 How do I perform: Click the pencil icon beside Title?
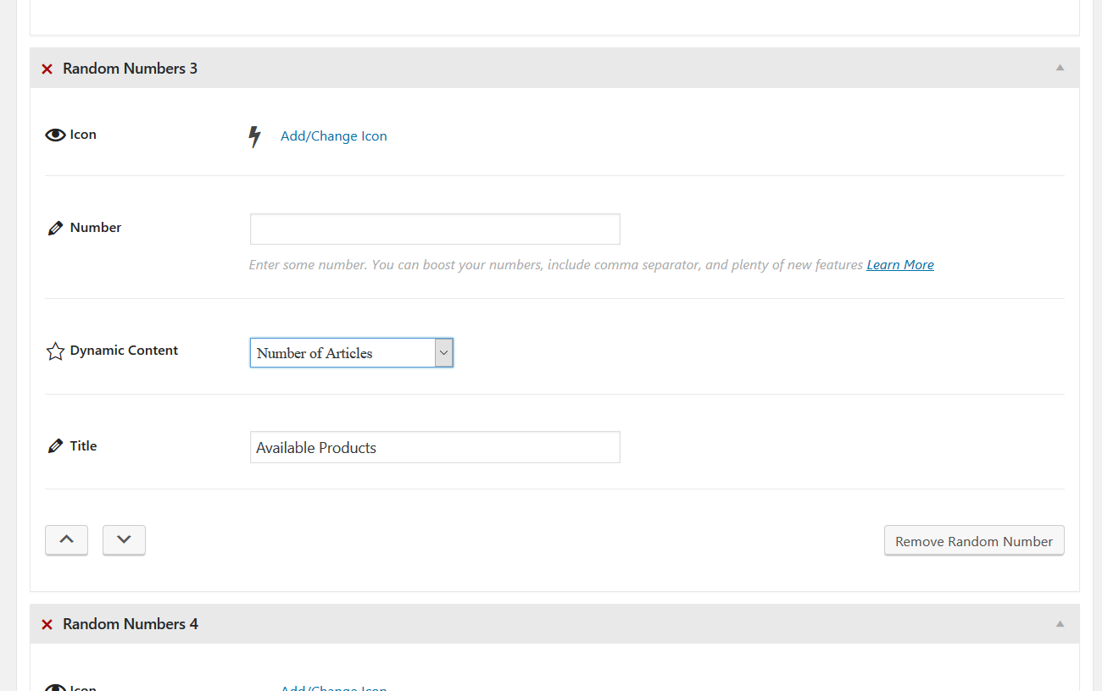[55, 446]
